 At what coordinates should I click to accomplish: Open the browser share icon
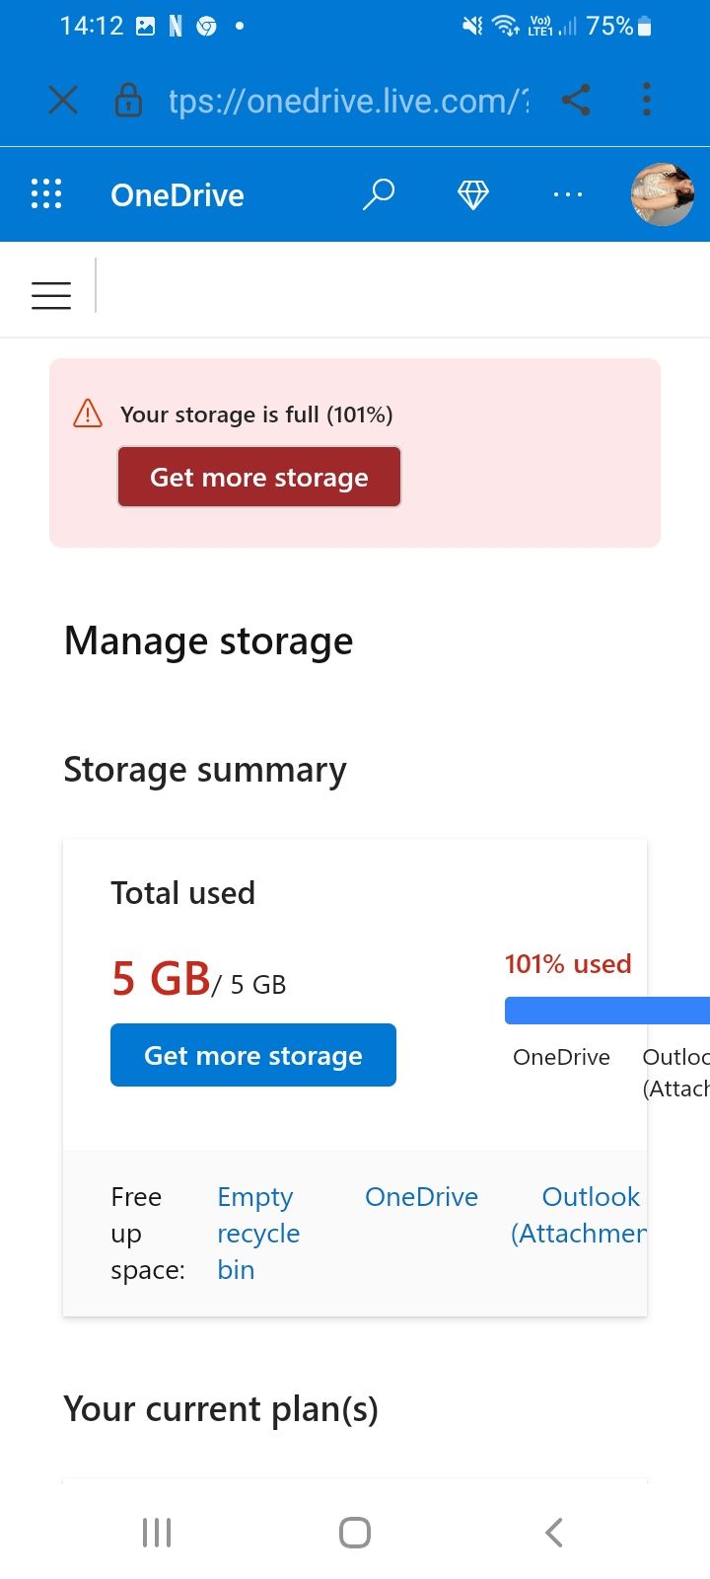point(577,100)
